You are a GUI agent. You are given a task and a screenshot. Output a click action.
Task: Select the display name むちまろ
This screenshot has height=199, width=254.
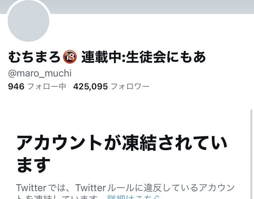click(x=35, y=57)
